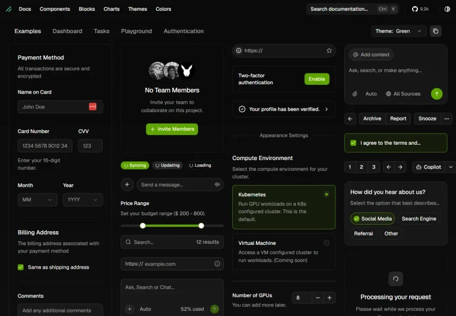Click red password manager icon in Name field
Image resolution: width=456 pixels, height=316 pixels.
pos(93,107)
